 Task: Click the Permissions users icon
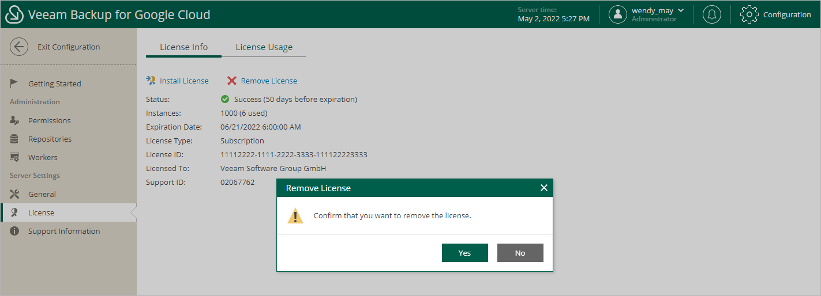coord(15,120)
